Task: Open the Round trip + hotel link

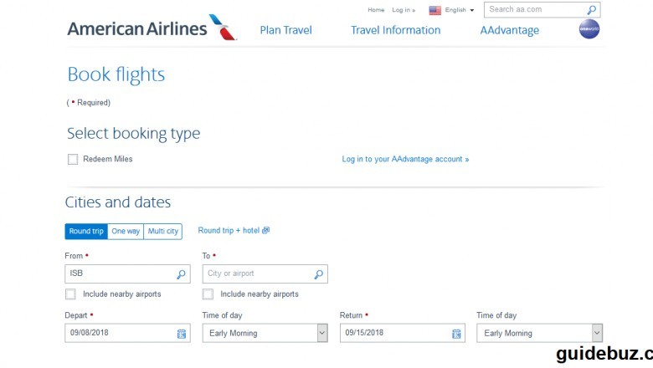Action: pos(234,230)
